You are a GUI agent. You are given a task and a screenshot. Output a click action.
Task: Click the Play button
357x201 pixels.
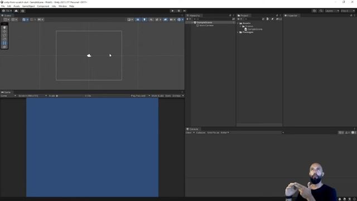click(x=172, y=11)
